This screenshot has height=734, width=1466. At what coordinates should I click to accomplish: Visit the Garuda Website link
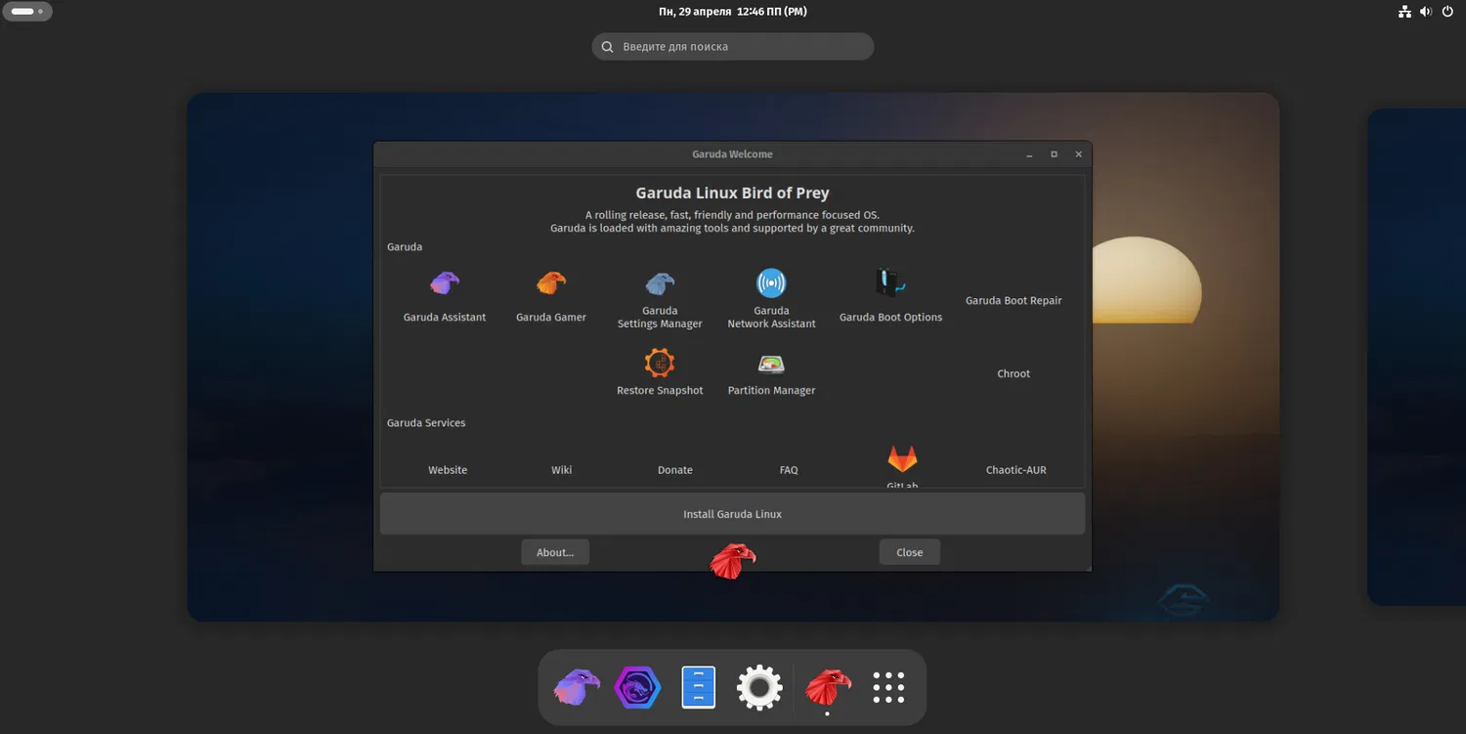(x=448, y=470)
